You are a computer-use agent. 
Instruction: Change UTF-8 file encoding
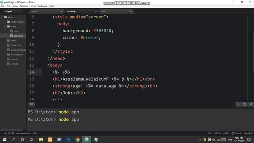pos(218,133)
